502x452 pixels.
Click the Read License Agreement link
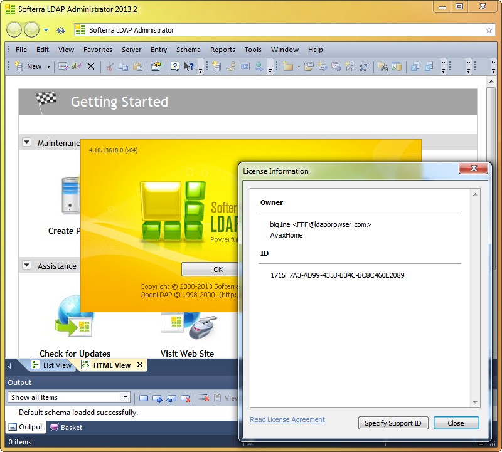coord(287,419)
